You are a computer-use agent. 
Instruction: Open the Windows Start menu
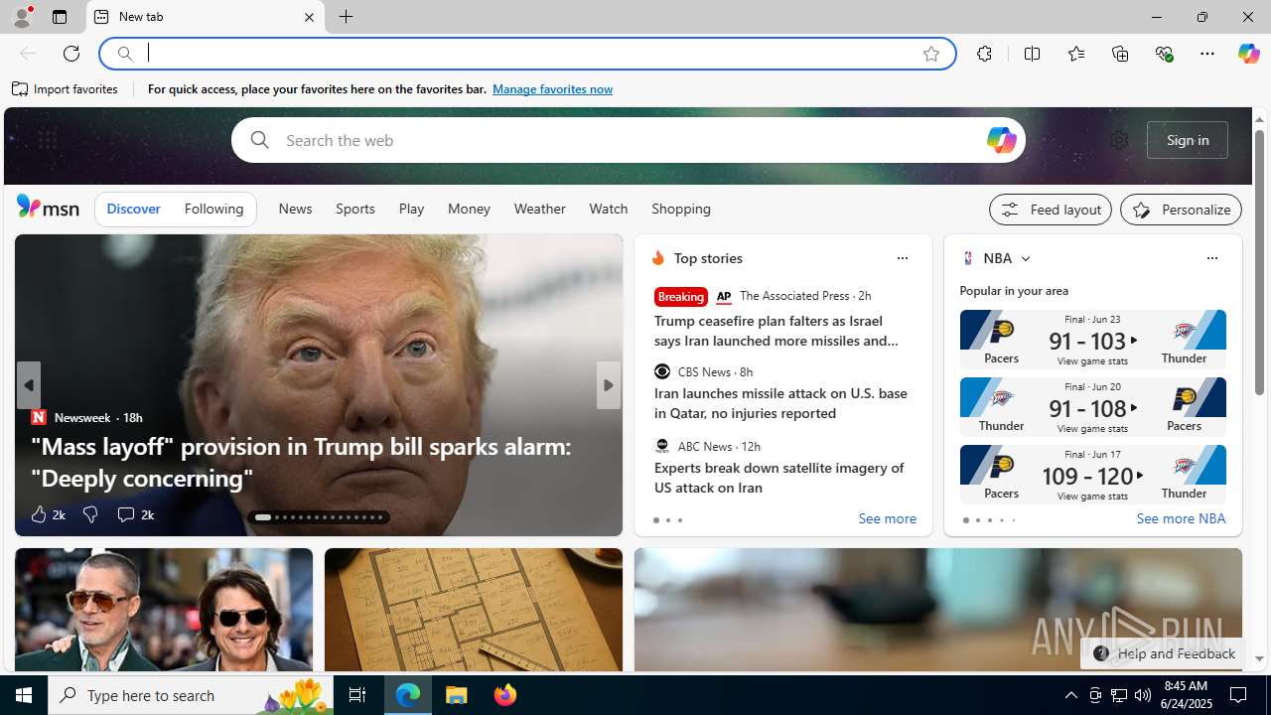point(24,695)
